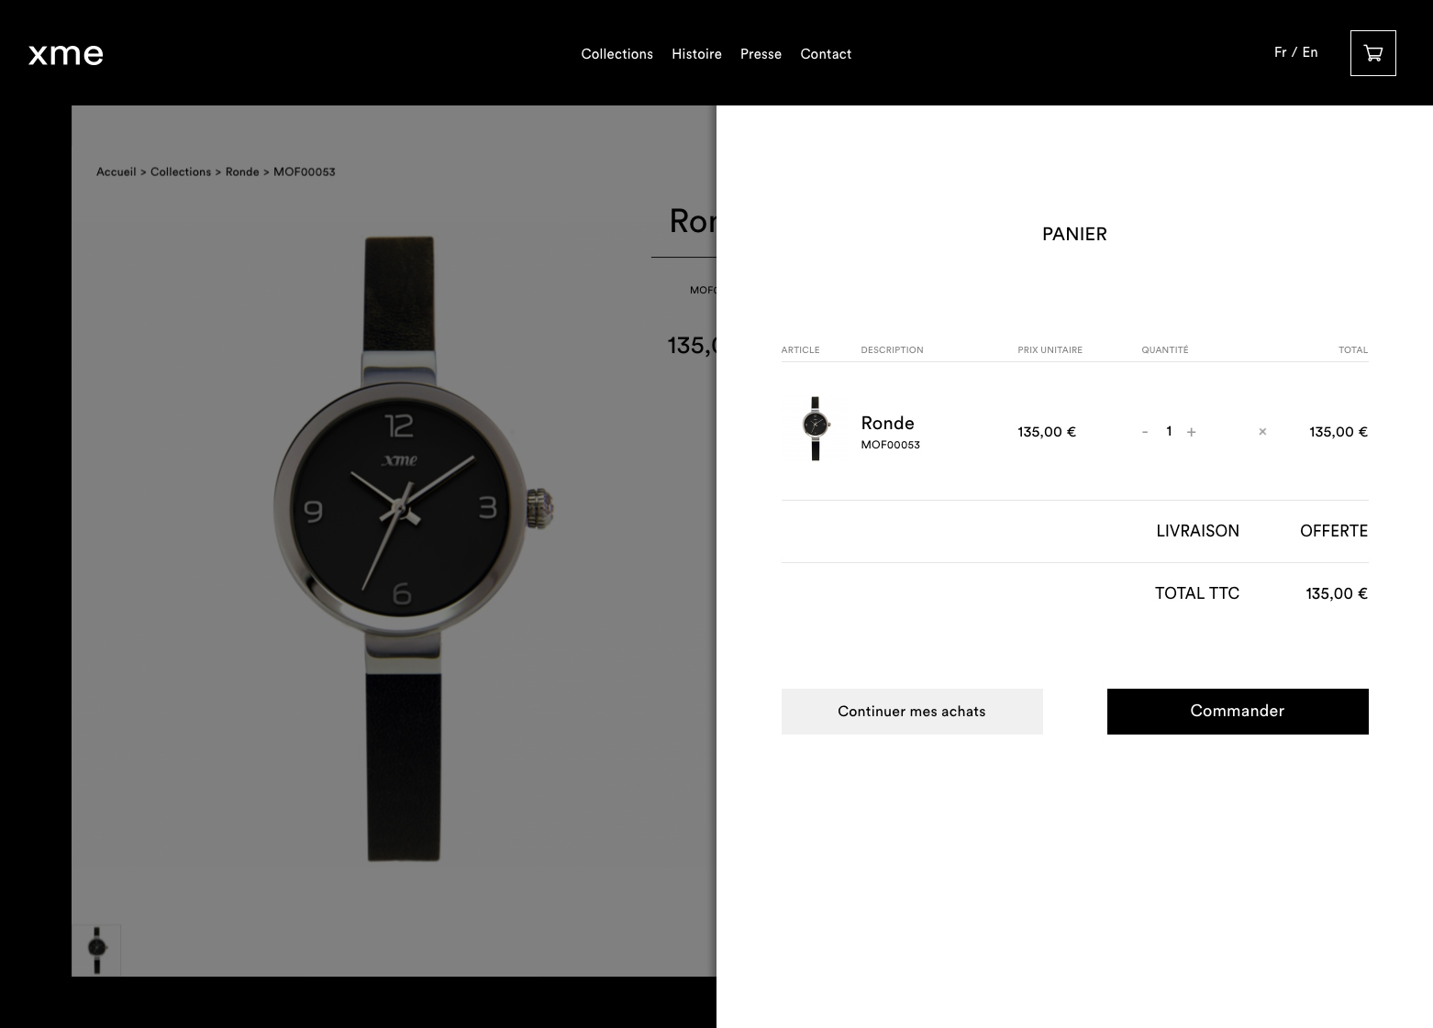1433x1028 pixels.
Task: Click Continuer mes achats button
Action: (912, 712)
